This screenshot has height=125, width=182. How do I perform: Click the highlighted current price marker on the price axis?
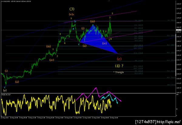point(179,30)
